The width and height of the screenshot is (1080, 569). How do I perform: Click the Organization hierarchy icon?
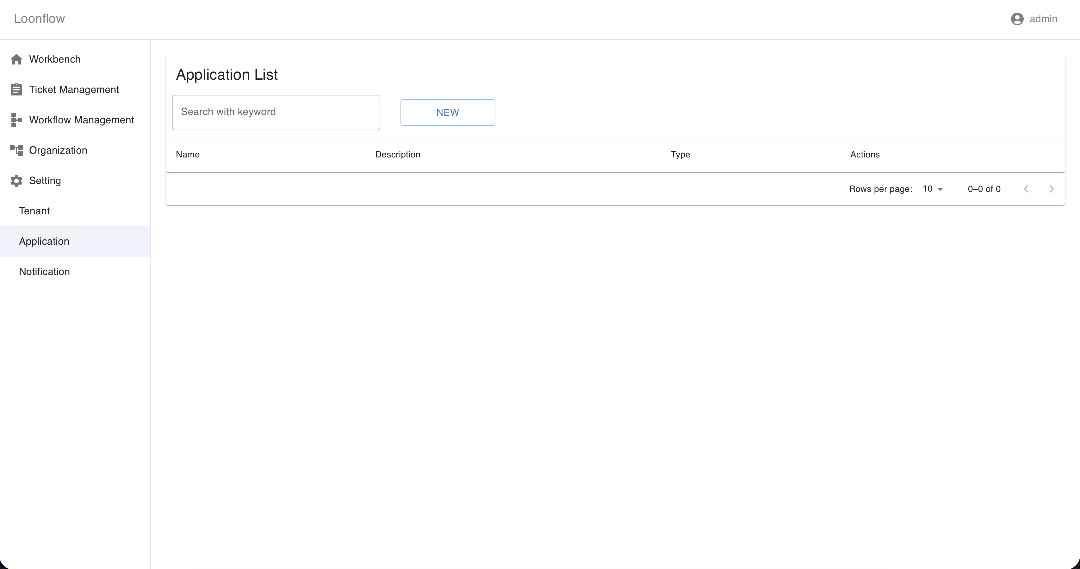click(x=16, y=150)
